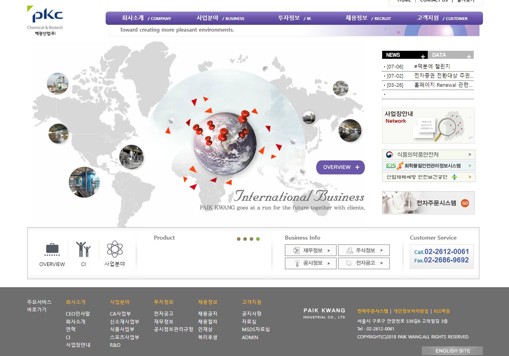This screenshot has height=356, width=509.
Task: Open the 산업재해예방 안전보건공단 banner
Action: 429,177
